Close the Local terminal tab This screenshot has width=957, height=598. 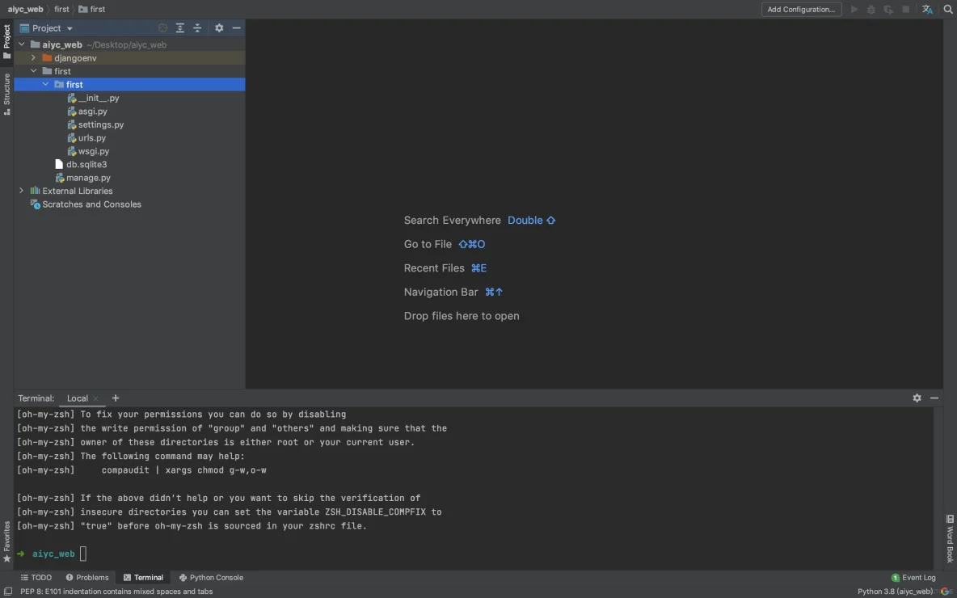(95, 398)
